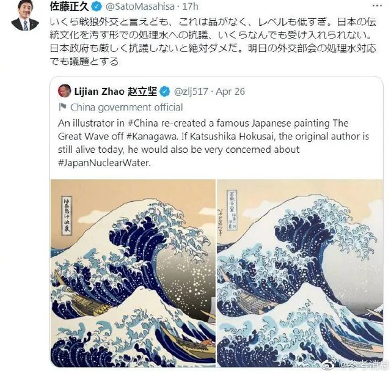Open the @SatoMasahisa handle link

140,7
